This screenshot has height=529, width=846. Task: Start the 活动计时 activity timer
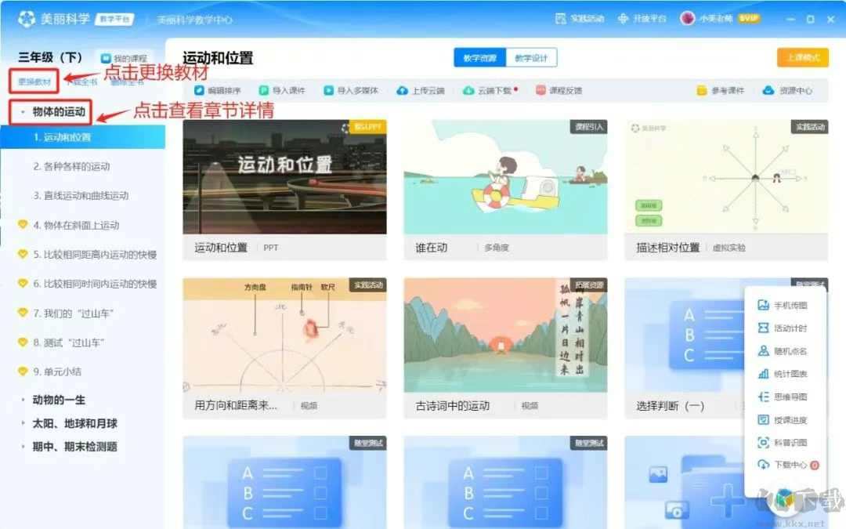click(783, 328)
